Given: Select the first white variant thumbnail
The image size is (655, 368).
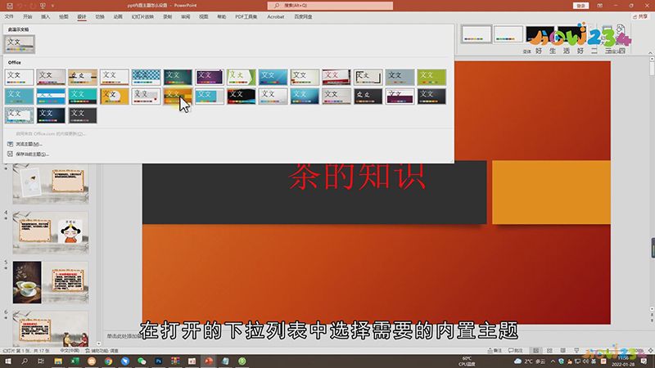Looking at the screenshot, I should pos(476,34).
